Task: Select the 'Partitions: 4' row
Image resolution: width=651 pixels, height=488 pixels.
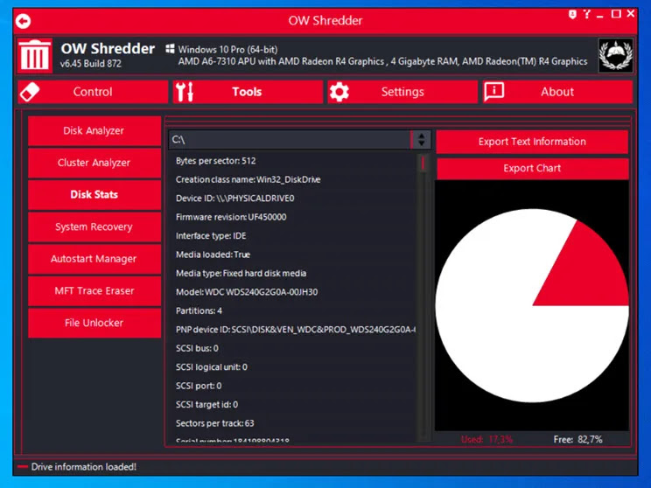Action: (293, 310)
